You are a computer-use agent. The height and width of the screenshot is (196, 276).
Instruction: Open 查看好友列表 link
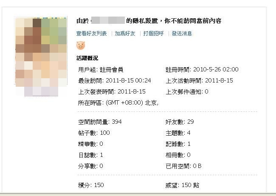pyautogui.click(x=91, y=33)
